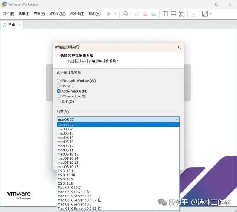Choose macOS 10.12 from version list

(118, 167)
